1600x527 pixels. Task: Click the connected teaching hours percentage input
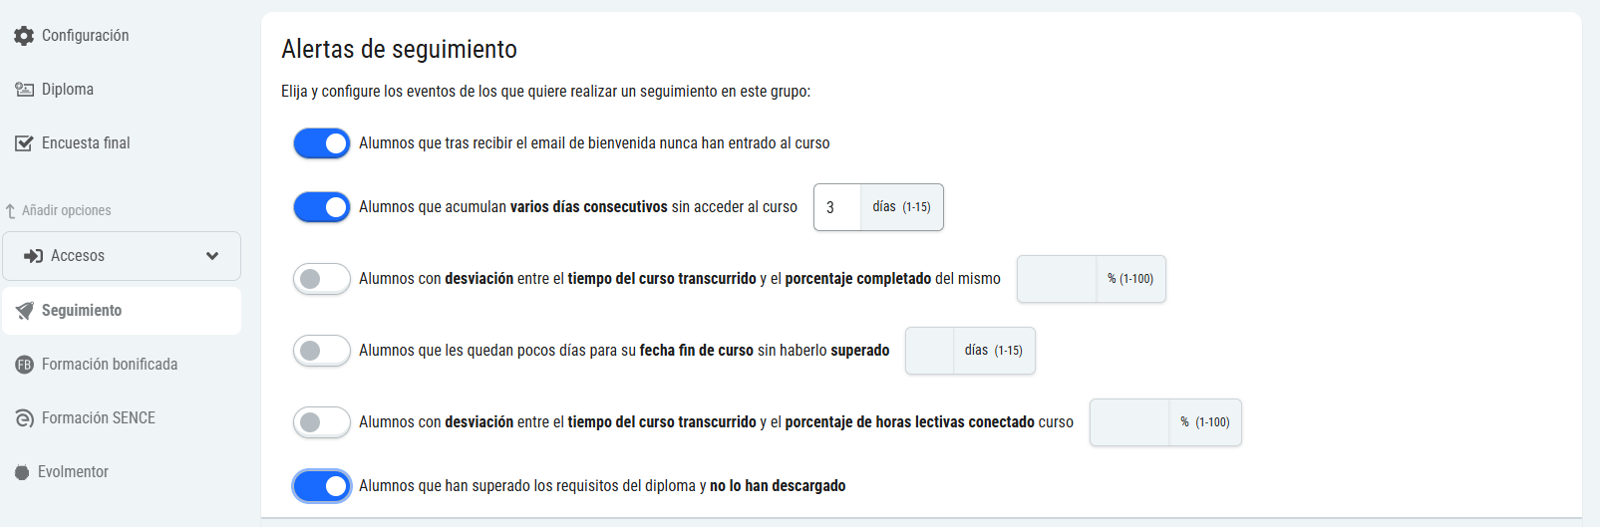1129,422
